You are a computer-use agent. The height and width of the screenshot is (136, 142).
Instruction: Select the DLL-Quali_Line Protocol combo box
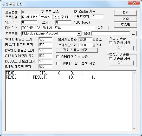click(x=51, y=34)
